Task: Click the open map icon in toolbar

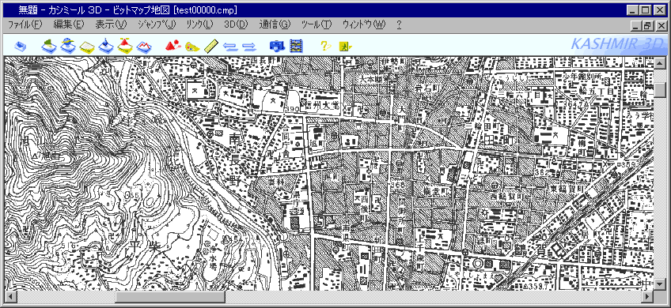Action: [x=20, y=46]
